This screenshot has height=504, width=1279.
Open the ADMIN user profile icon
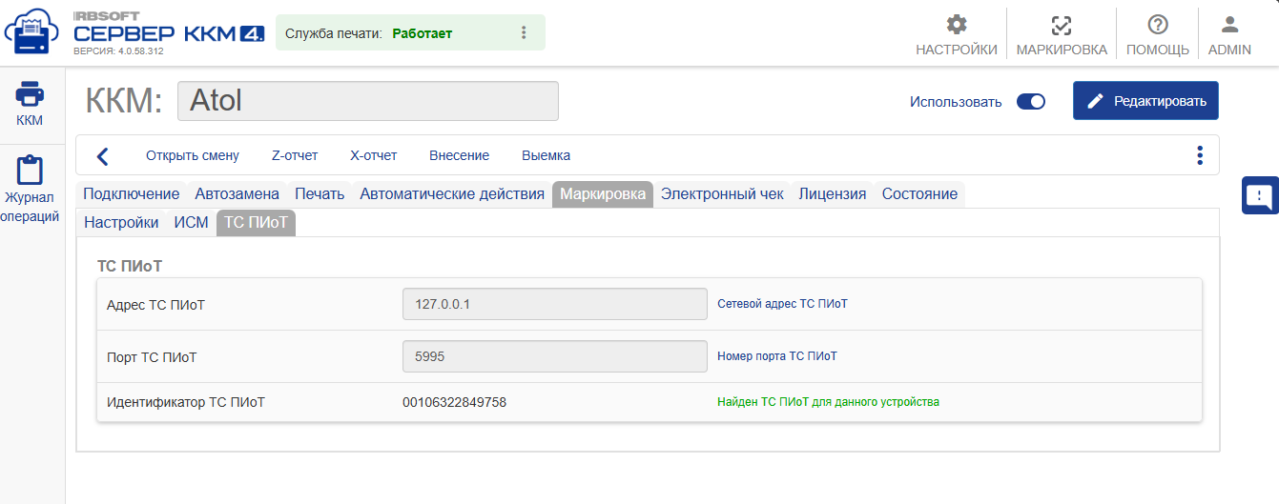(1229, 26)
